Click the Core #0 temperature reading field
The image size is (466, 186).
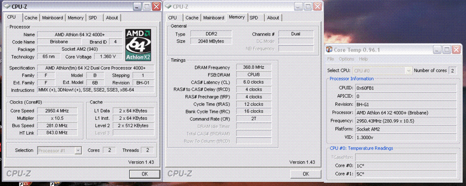pos(406,166)
